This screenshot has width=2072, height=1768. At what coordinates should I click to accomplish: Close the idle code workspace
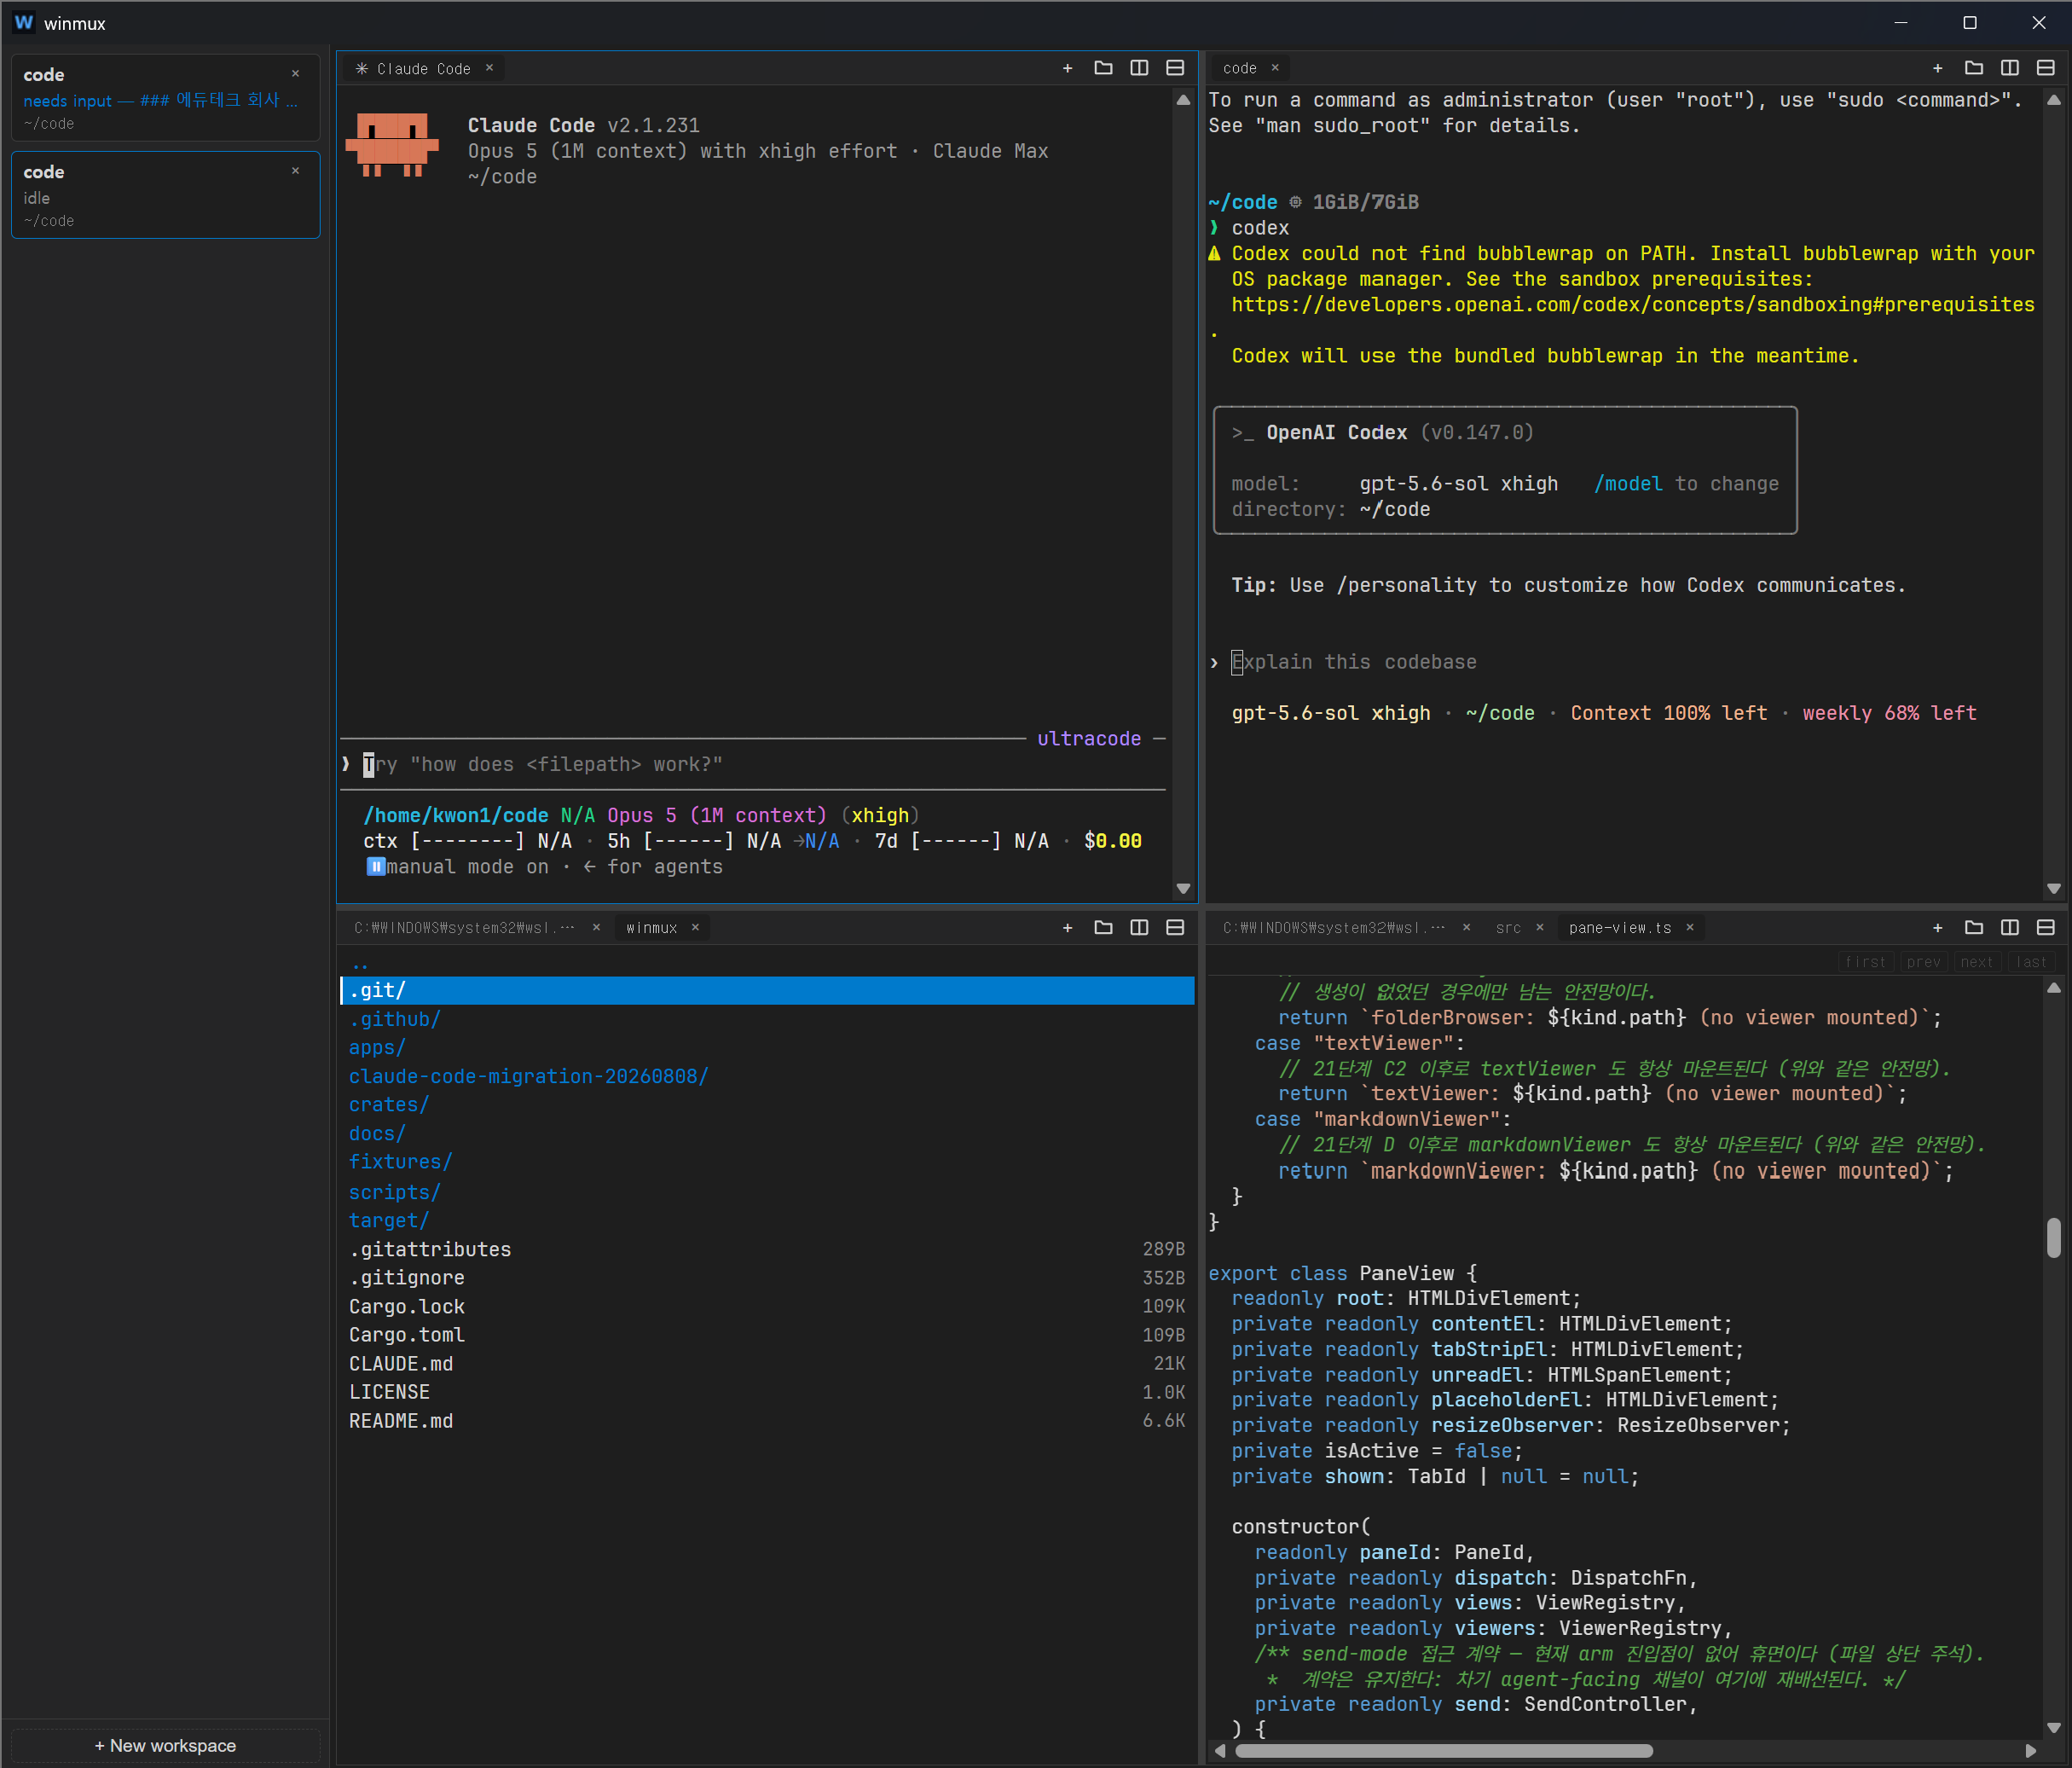[295, 171]
